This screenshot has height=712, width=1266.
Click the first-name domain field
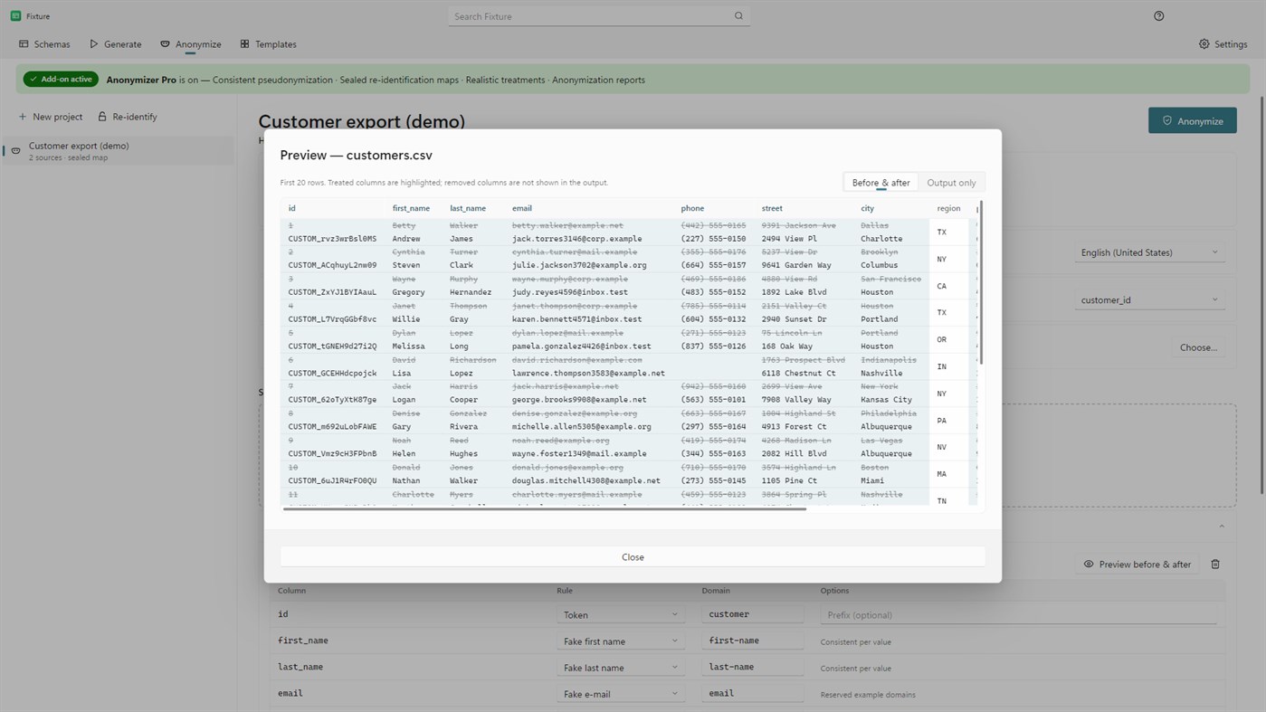(x=752, y=641)
